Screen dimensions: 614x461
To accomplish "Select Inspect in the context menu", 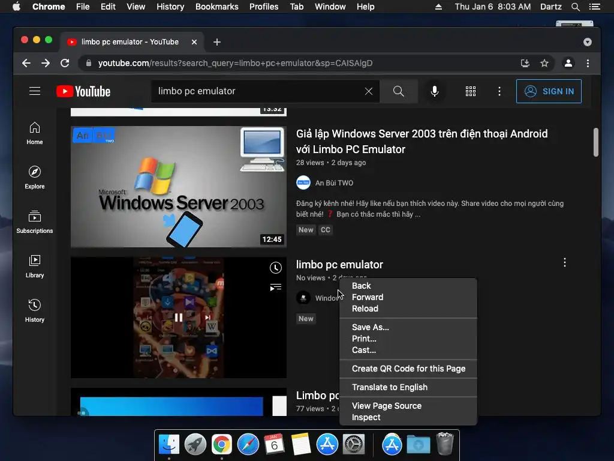I will coord(408,417).
